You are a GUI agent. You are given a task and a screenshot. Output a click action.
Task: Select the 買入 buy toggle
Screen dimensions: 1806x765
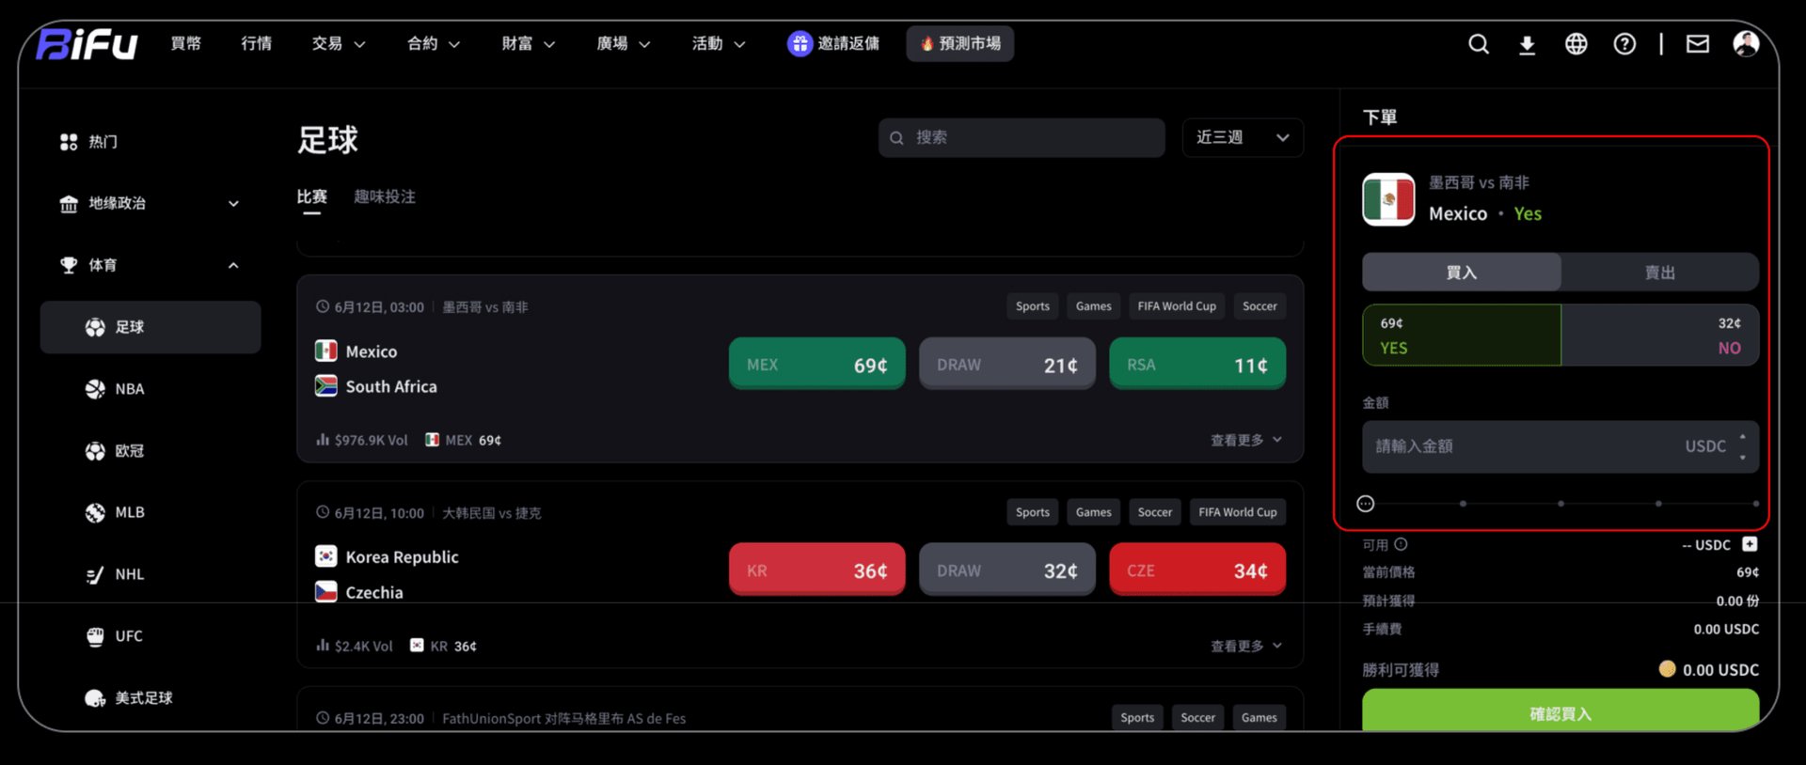(1462, 273)
